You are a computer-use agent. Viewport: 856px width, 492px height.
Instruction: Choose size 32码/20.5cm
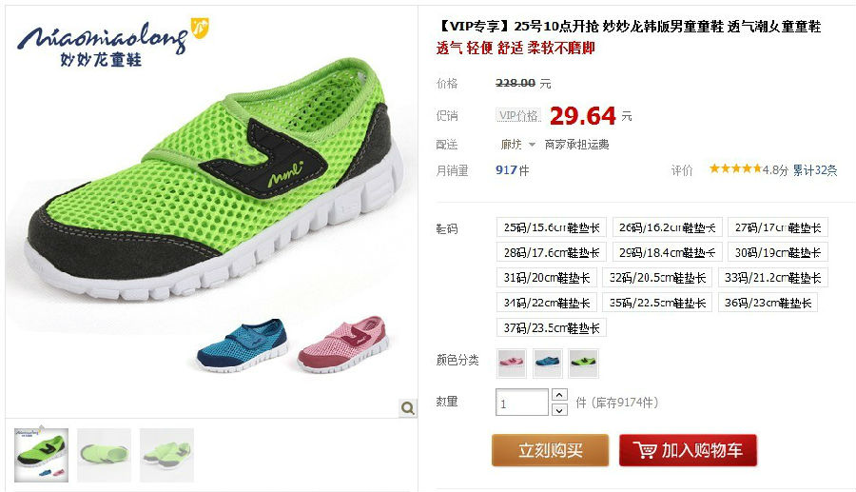pyautogui.click(x=657, y=277)
